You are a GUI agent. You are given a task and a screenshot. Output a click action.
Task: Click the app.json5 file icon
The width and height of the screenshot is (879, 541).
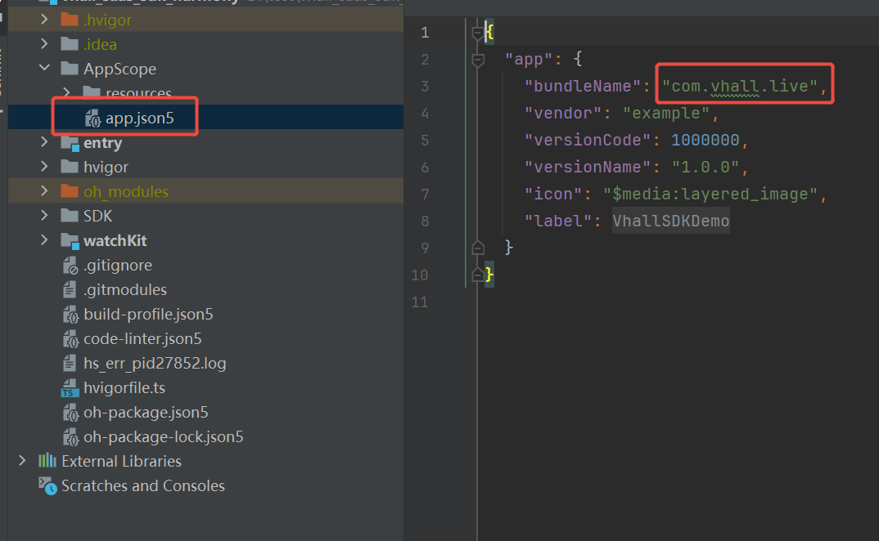[92, 118]
